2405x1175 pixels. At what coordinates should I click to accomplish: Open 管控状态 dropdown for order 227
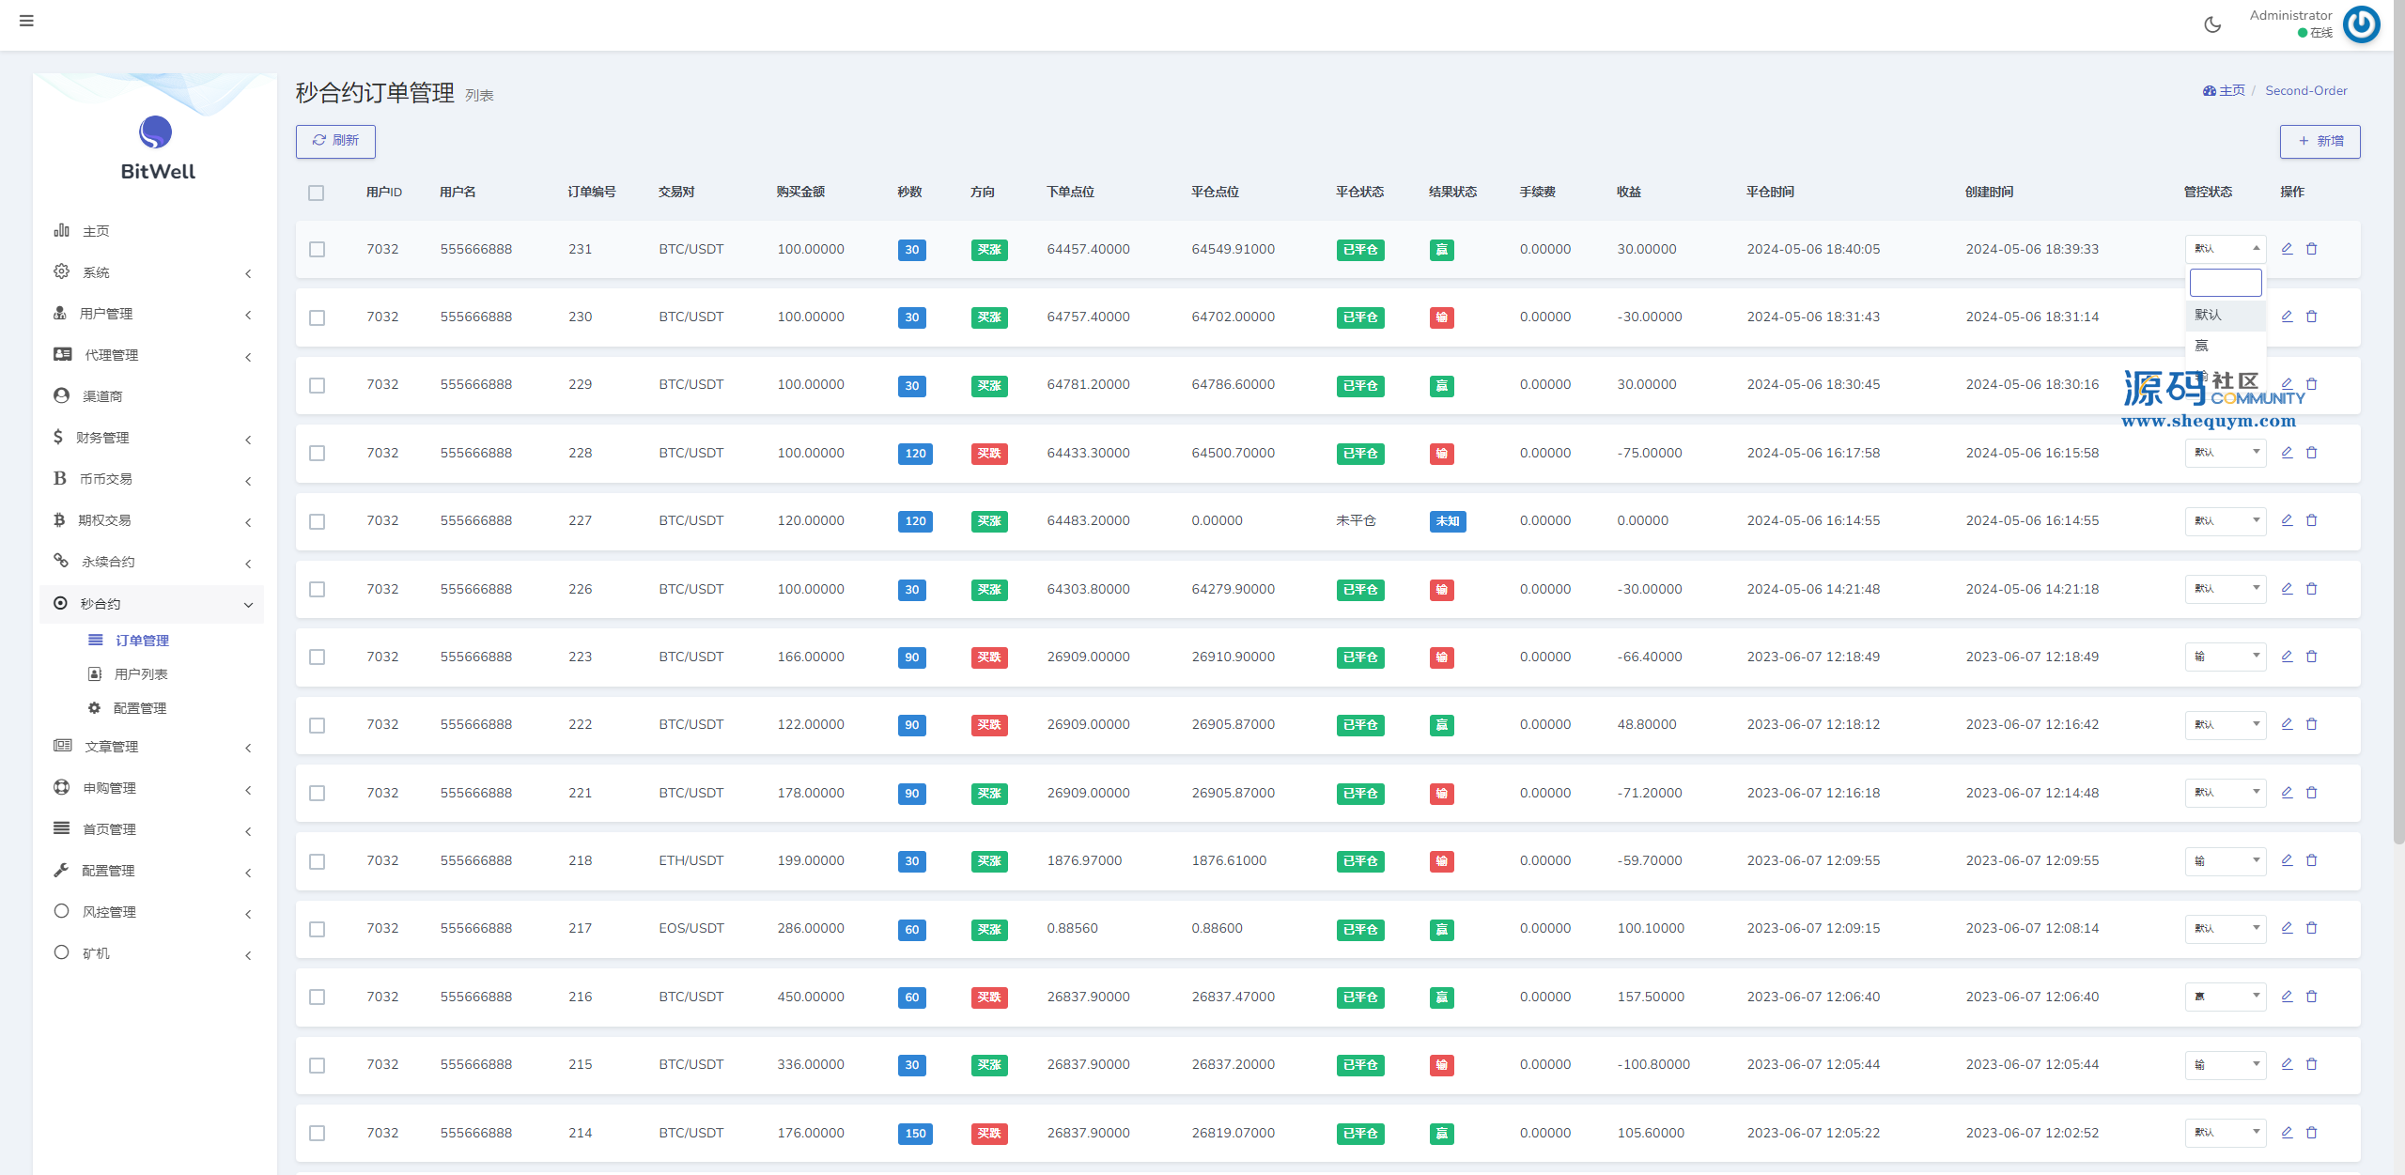(x=2226, y=520)
